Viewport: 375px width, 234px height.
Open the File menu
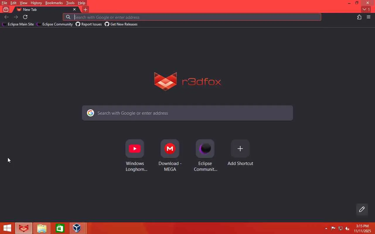(x=4, y=3)
